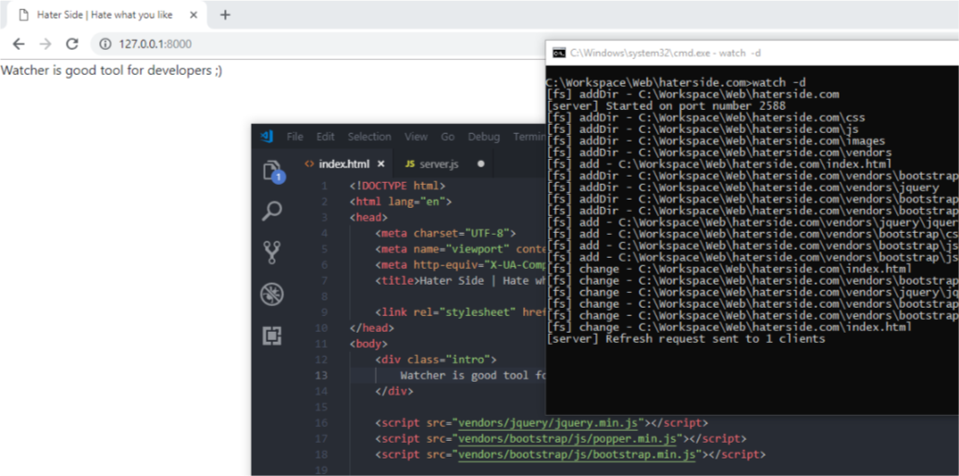This screenshot has height=476, width=959.
Task: Open the VS Code Search icon
Action: [271, 212]
